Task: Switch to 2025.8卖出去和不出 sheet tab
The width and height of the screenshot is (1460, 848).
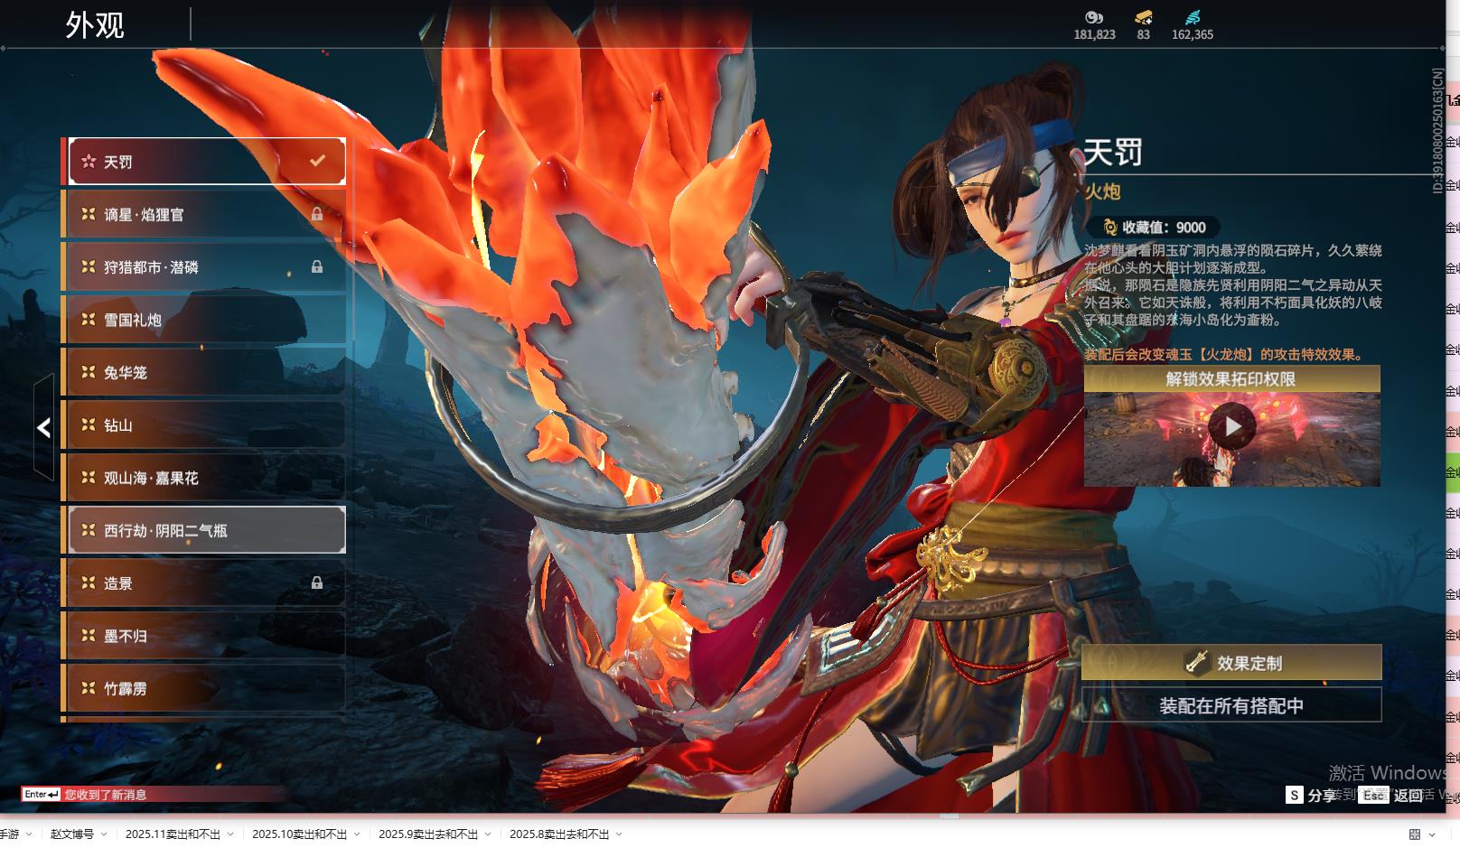Action: [x=558, y=834]
